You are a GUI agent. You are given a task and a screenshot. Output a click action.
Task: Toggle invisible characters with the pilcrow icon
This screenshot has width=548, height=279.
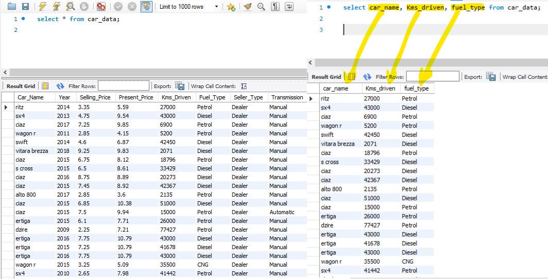275,6
